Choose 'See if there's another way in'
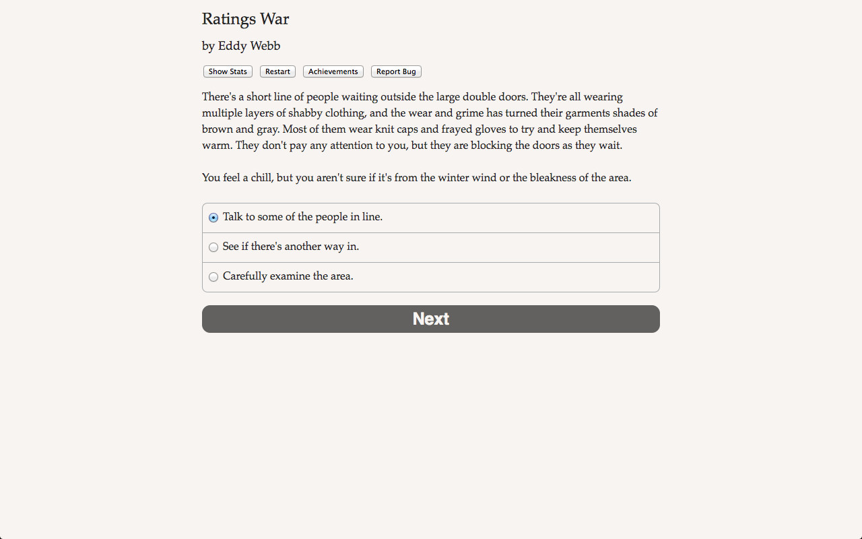862x539 pixels. coord(290,247)
